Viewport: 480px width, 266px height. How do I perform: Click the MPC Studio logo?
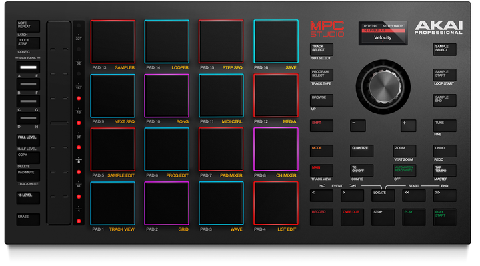327,29
